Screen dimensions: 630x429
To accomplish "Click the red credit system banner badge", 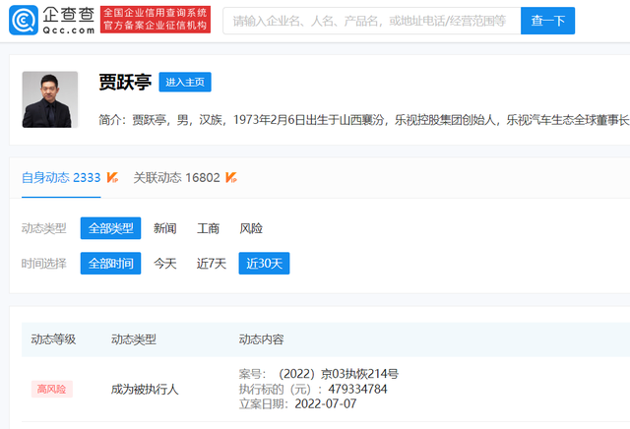I will pos(155,21).
